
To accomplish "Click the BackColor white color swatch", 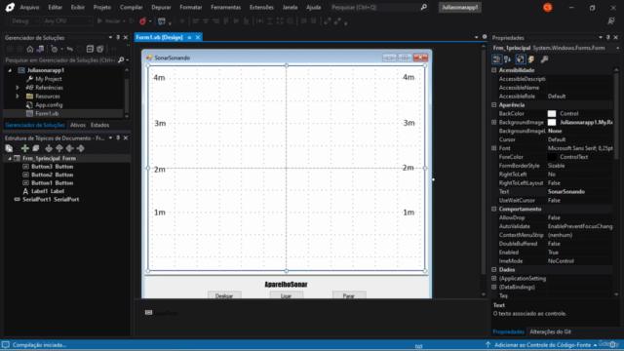I will [552, 114].
